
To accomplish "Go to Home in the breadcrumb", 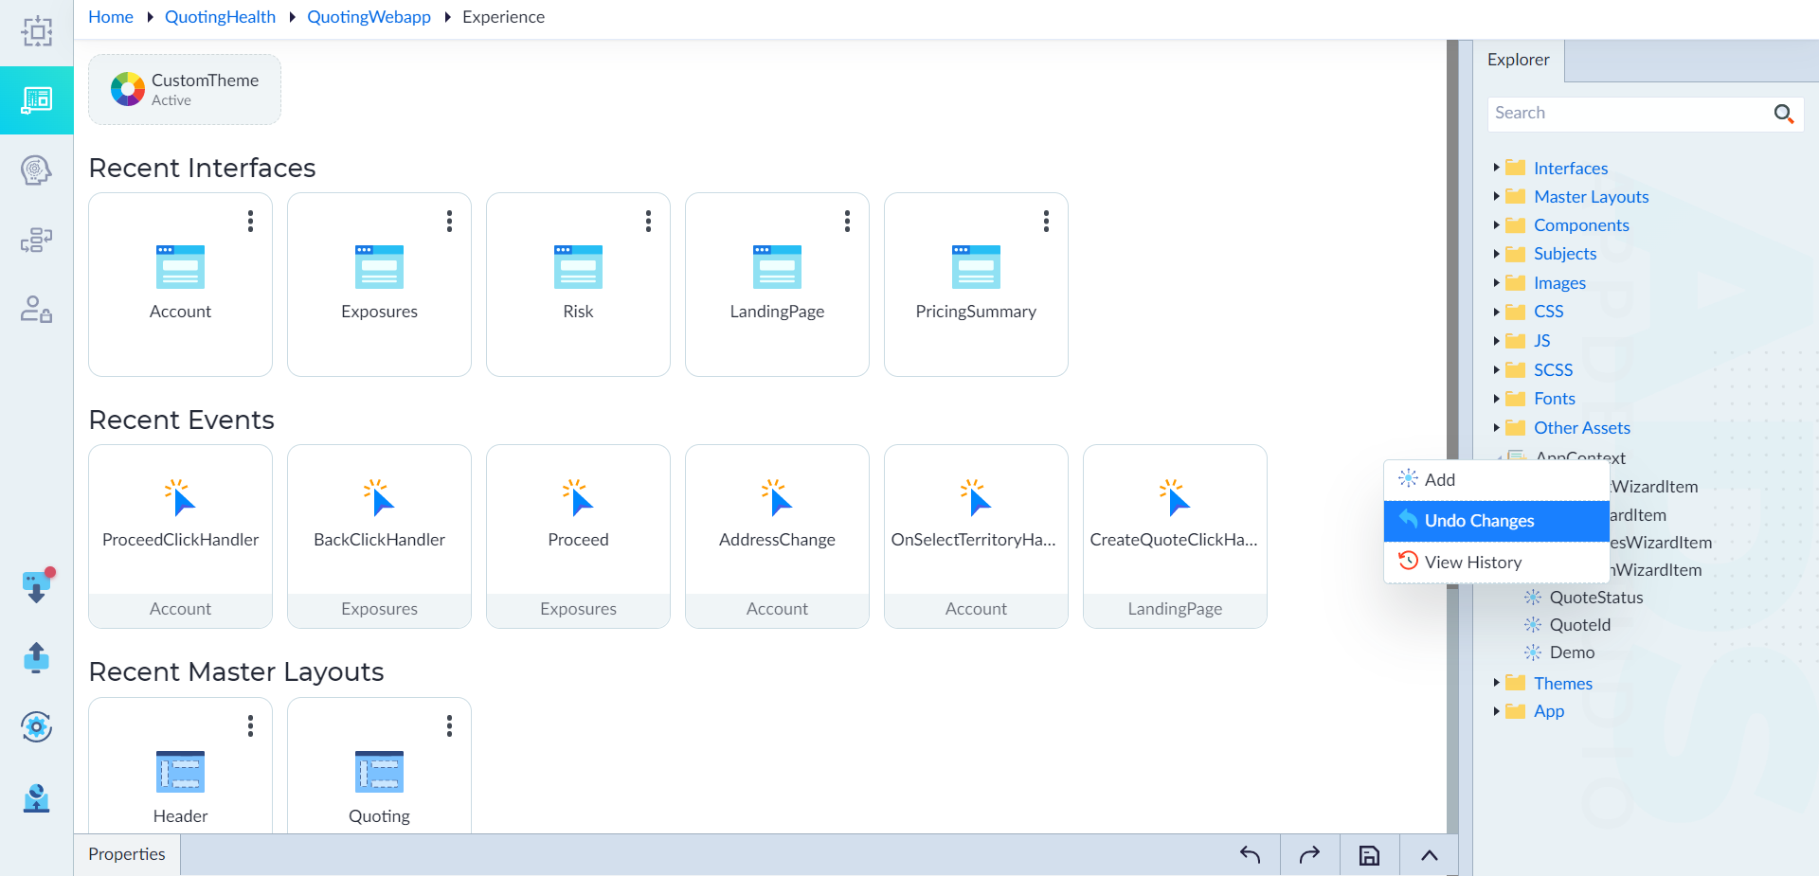I will point(111,17).
